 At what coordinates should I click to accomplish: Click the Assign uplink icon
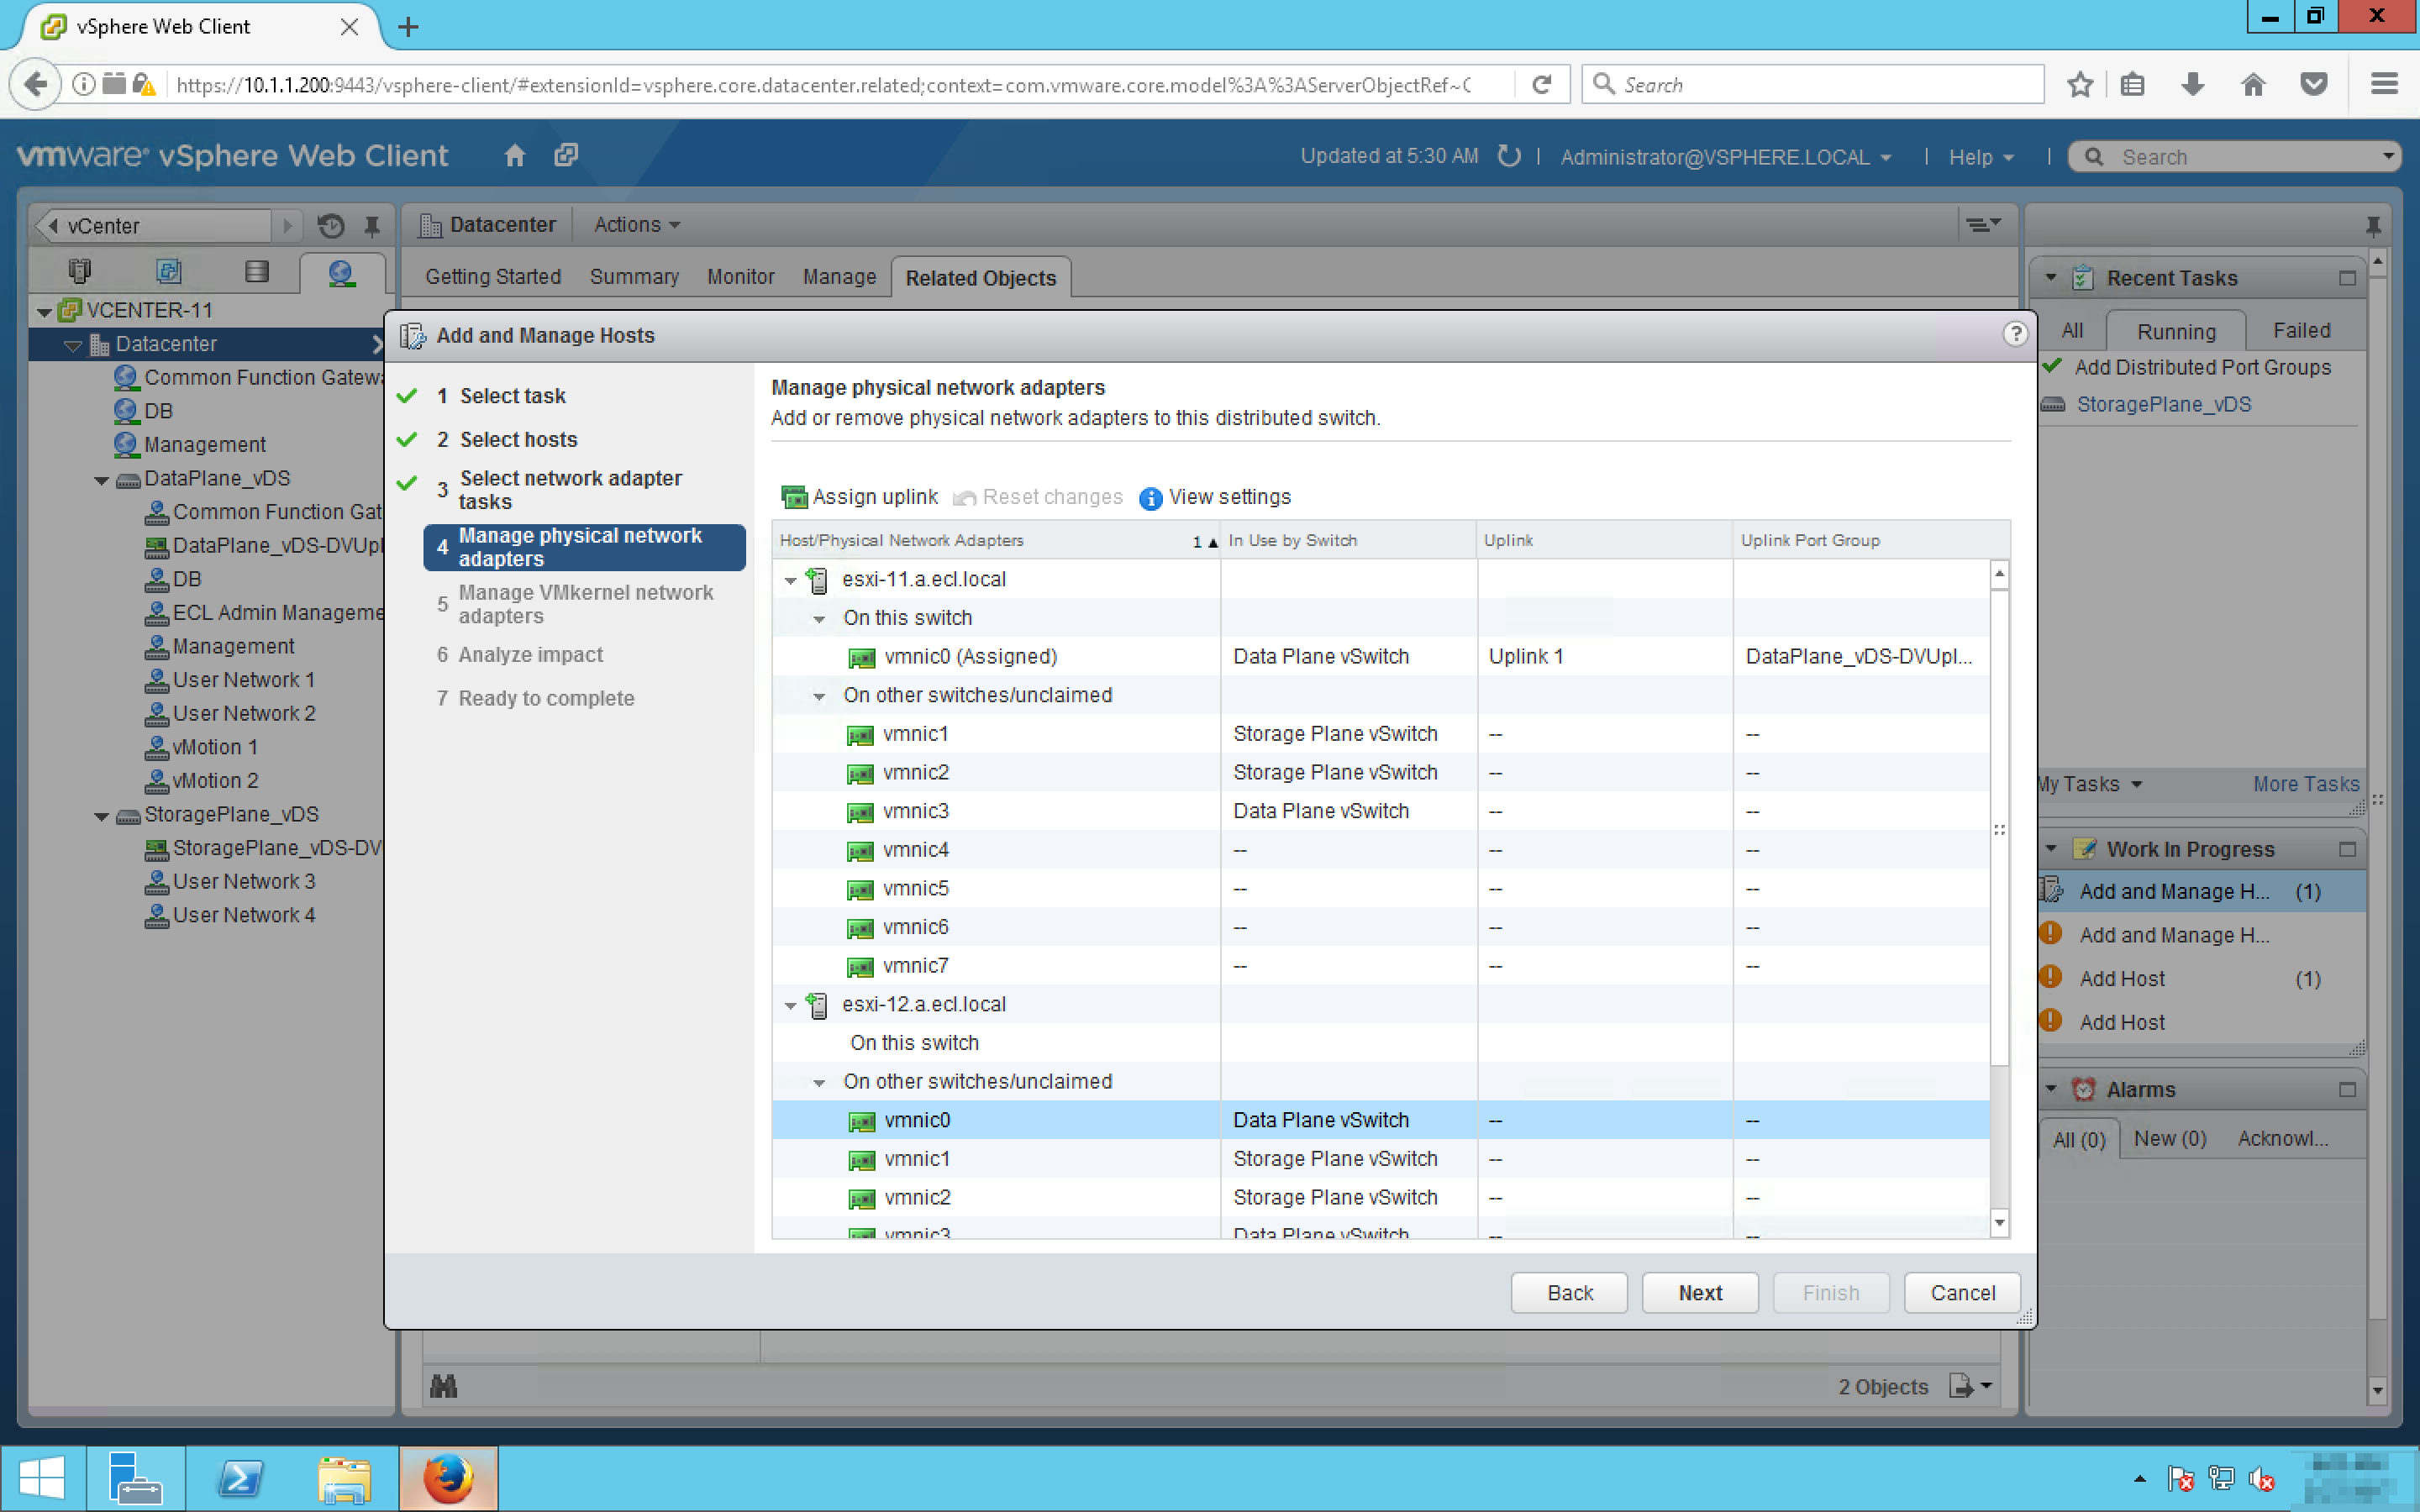click(x=793, y=497)
